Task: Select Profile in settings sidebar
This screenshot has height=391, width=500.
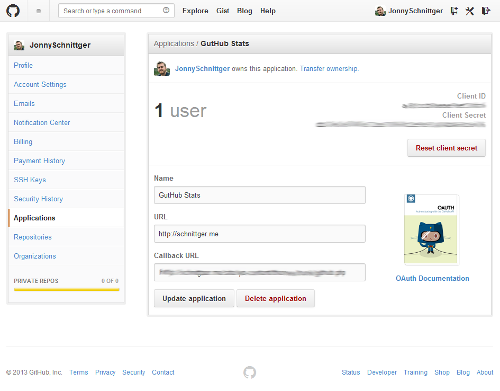Action: click(66, 65)
